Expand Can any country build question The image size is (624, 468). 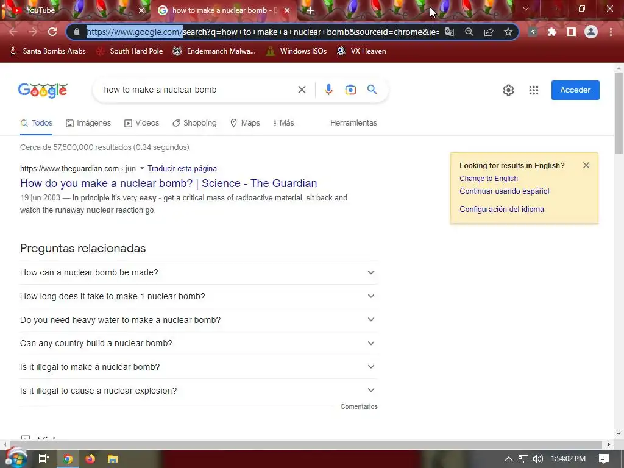click(x=198, y=343)
